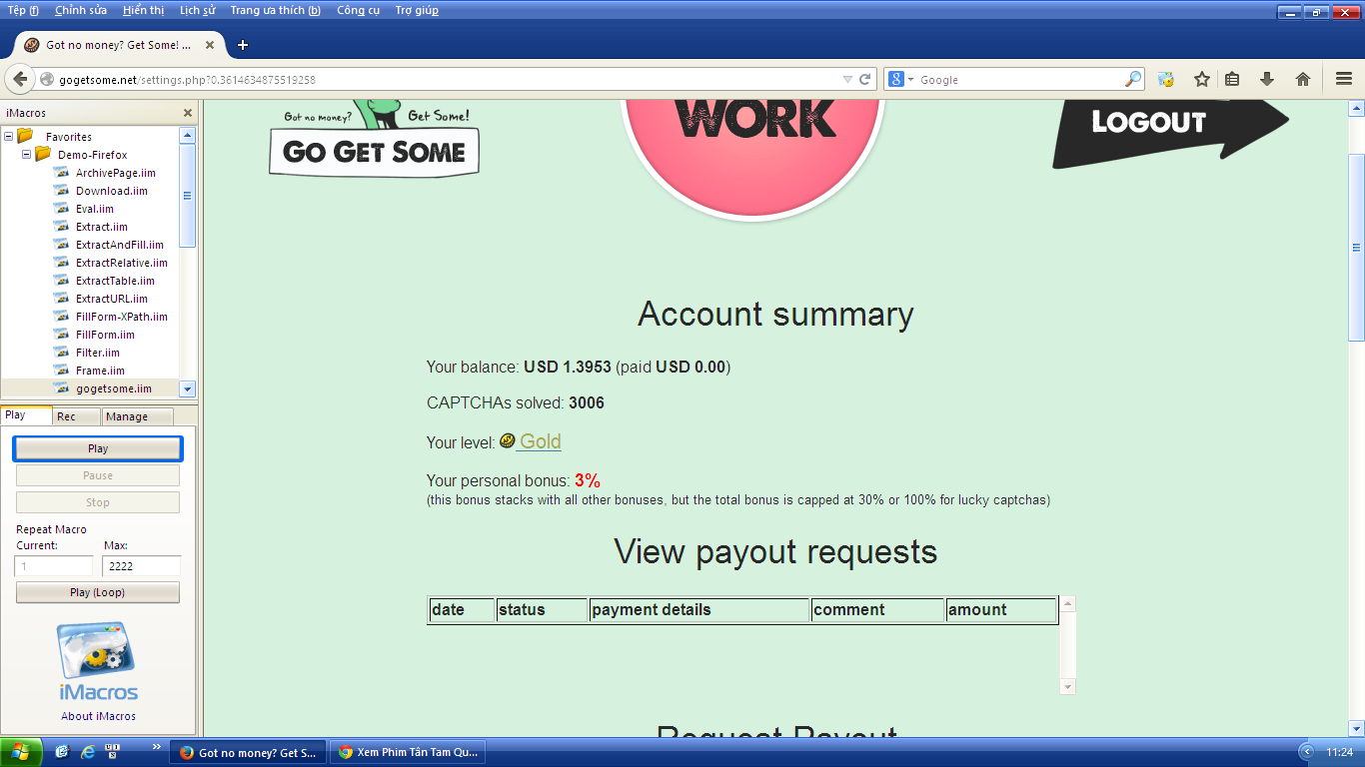The height and width of the screenshot is (767, 1365).
Task: Collapse the Demo-Firefox folder
Action: (27, 155)
